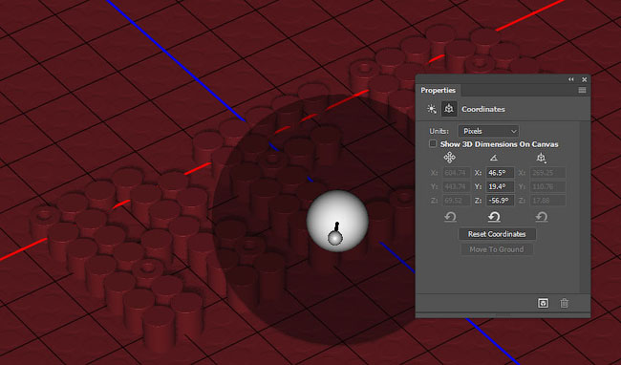
Task: Open the Infinite Light properties icon
Action: (431, 109)
